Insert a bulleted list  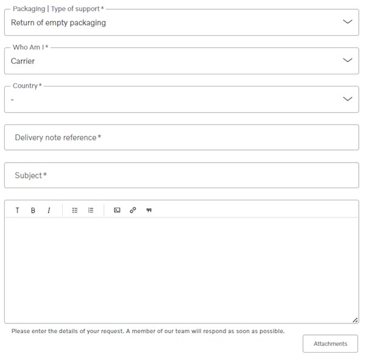(75, 210)
